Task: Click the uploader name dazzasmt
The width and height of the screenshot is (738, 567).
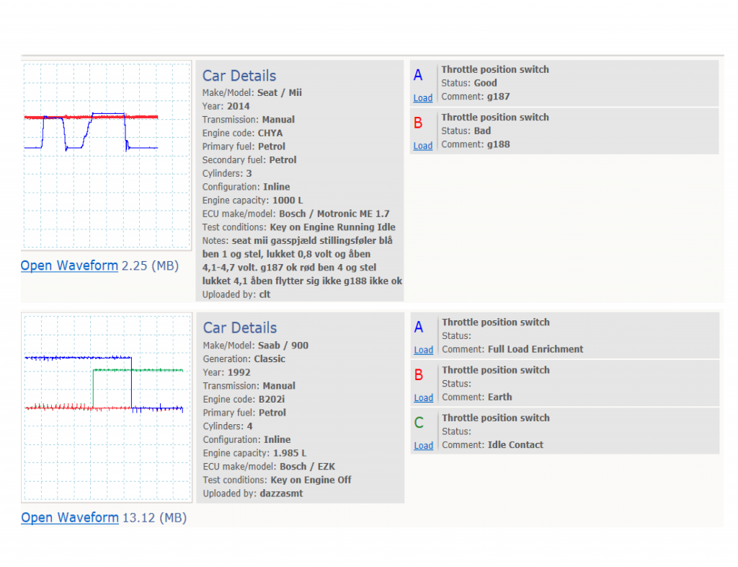Action: pyautogui.click(x=281, y=493)
